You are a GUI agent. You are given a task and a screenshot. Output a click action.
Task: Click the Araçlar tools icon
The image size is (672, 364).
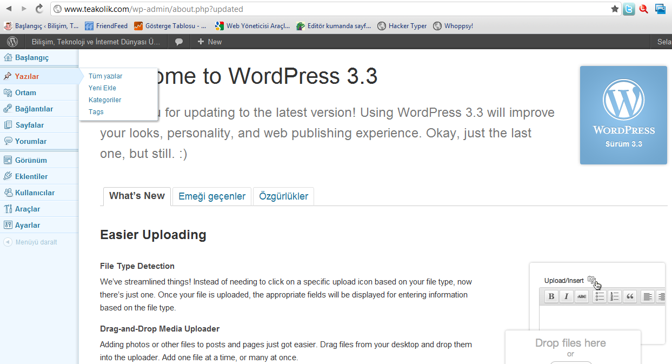8,209
